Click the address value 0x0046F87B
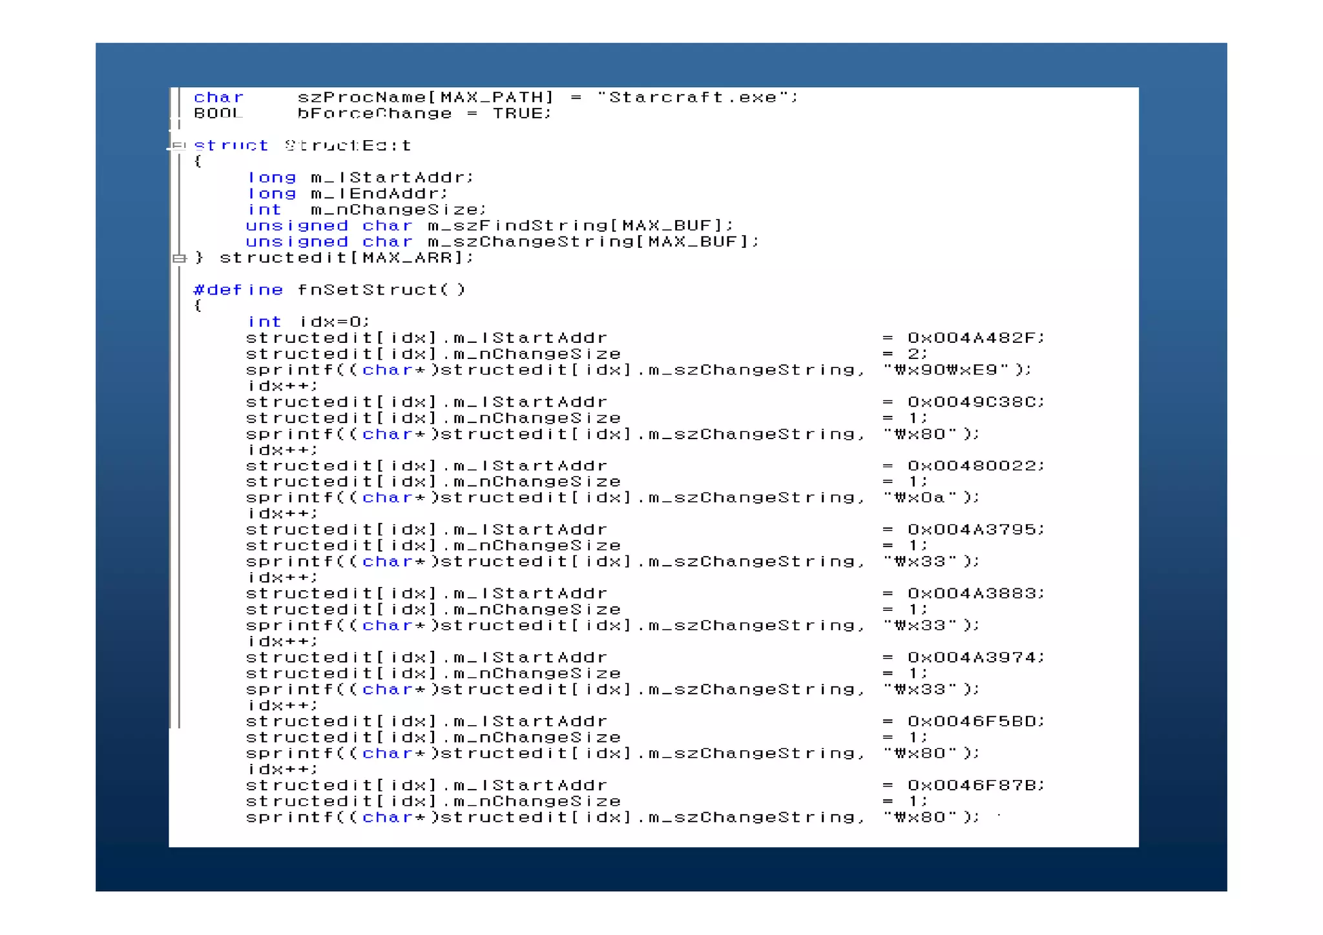This screenshot has height=935, width=1323. coord(973,786)
